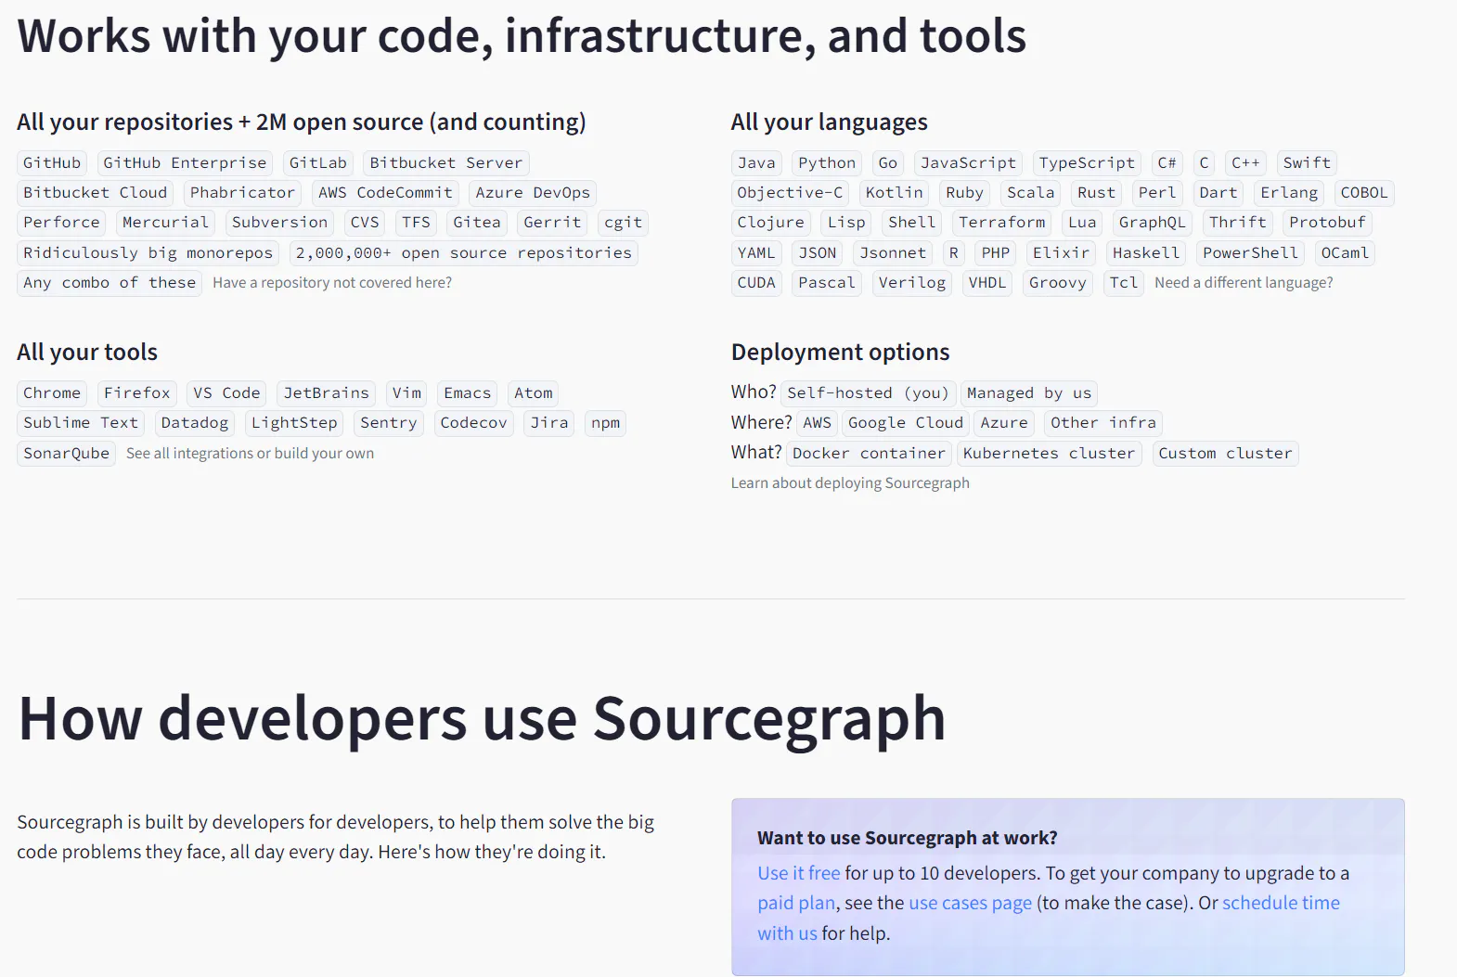Select the Verilog language tag

tap(912, 282)
